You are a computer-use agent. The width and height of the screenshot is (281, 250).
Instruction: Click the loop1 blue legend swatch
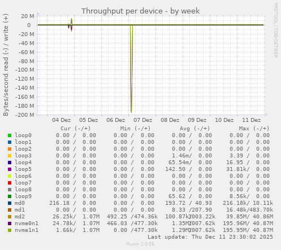(10, 142)
